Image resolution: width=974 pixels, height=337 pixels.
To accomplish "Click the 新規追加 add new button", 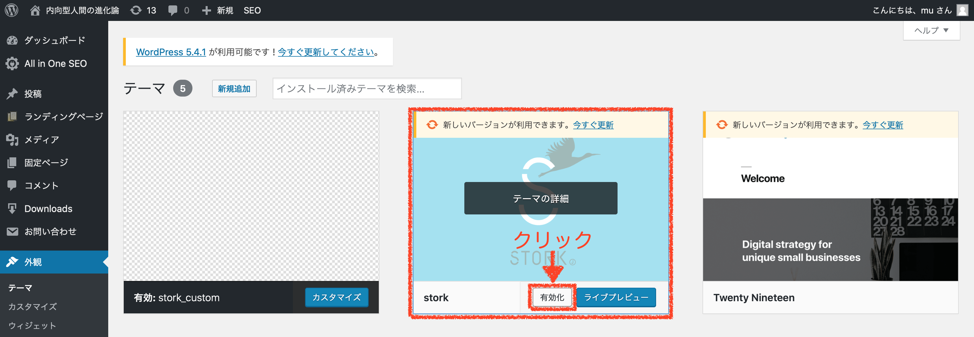I will [x=234, y=88].
